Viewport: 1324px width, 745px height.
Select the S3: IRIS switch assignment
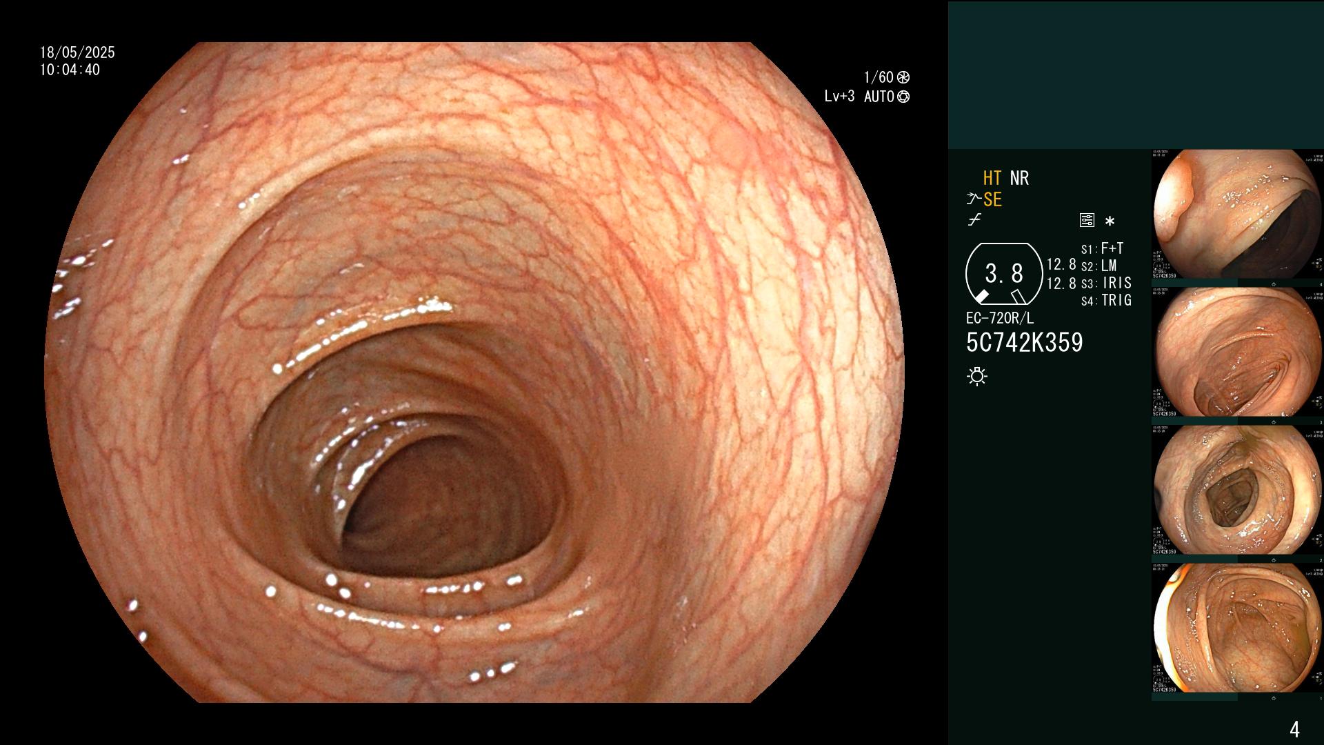[x=1106, y=283]
